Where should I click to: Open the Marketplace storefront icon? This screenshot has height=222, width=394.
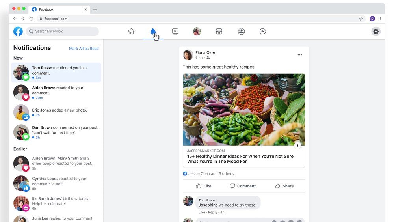point(219,32)
